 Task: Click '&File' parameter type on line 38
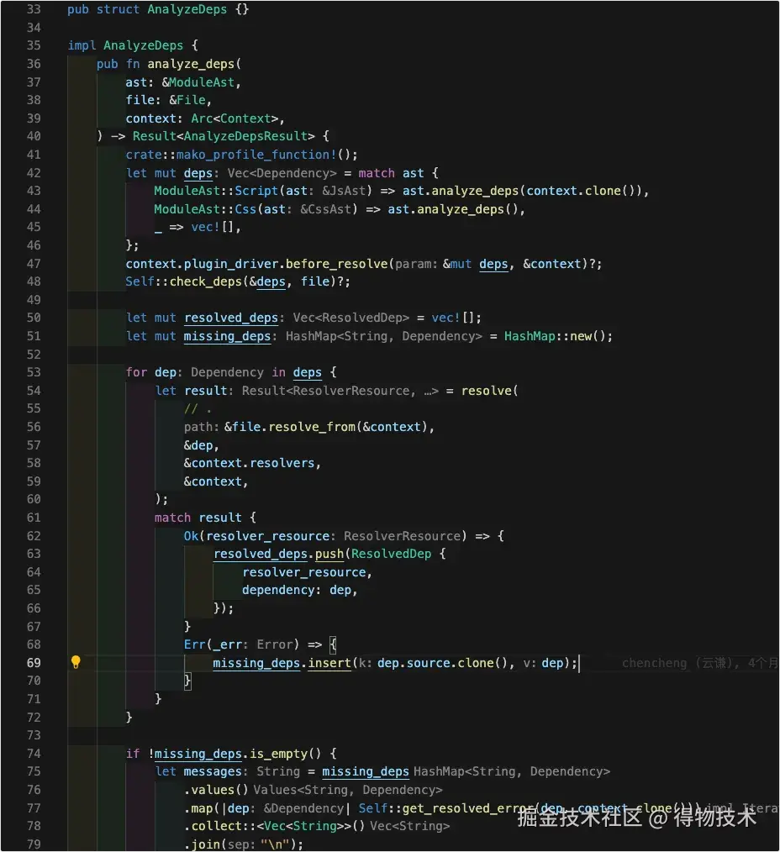pos(187,100)
